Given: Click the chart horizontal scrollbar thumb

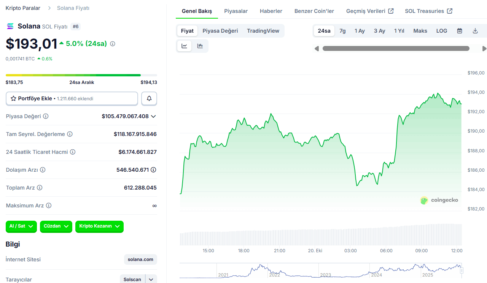Looking at the screenshot, I should click(396, 49).
